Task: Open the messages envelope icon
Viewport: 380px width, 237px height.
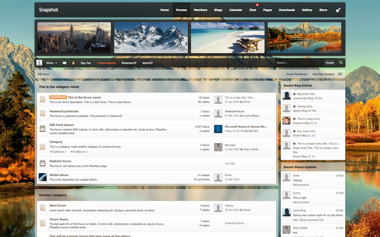Action: click(x=64, y=63)
